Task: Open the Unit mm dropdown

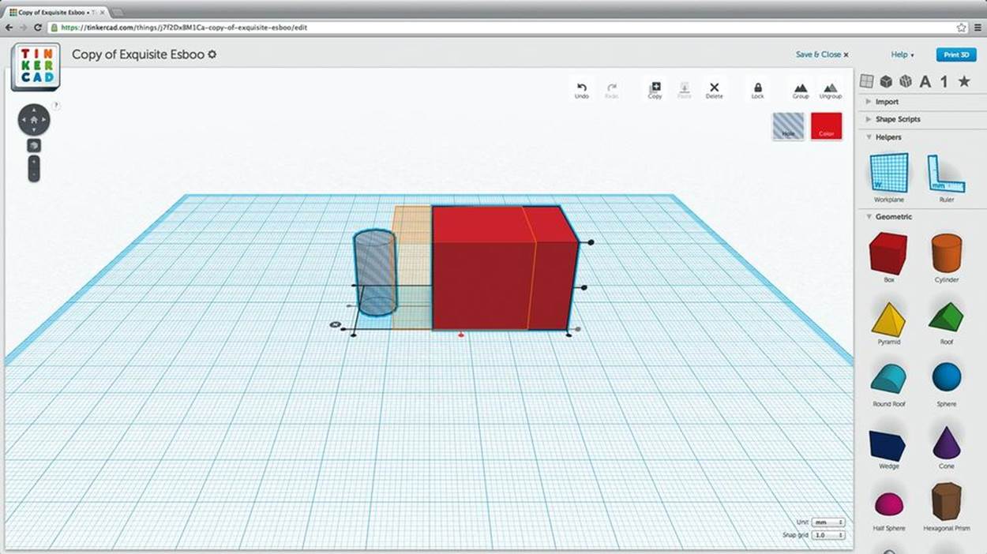Action: [x=828, y=522]
